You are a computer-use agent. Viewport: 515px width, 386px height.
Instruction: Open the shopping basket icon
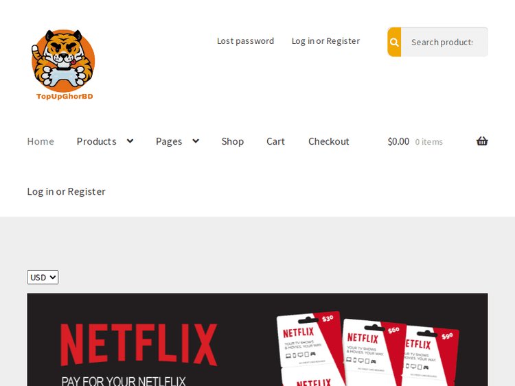(482, 141)
